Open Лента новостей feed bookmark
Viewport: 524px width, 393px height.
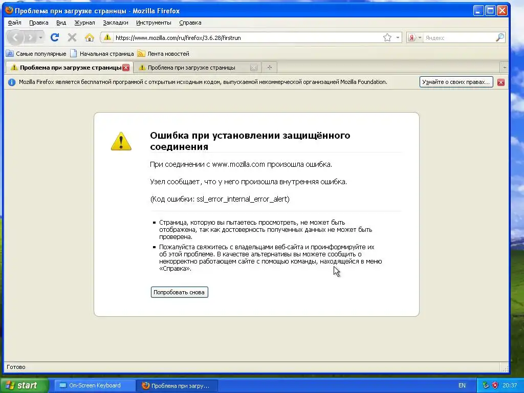(x=163, y=53)
